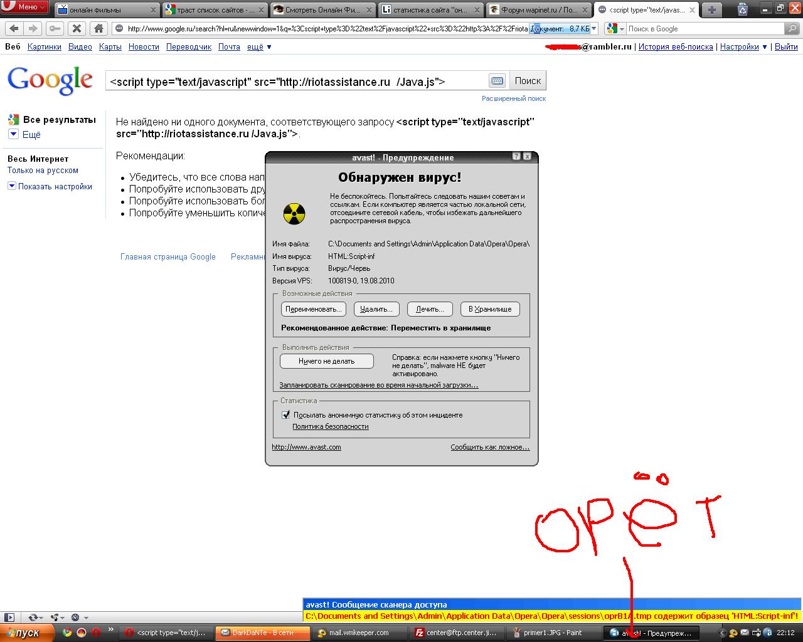Click the 'В Хранилище' button
The width and height of the screenshot is (803, 642).
(490, 309)
